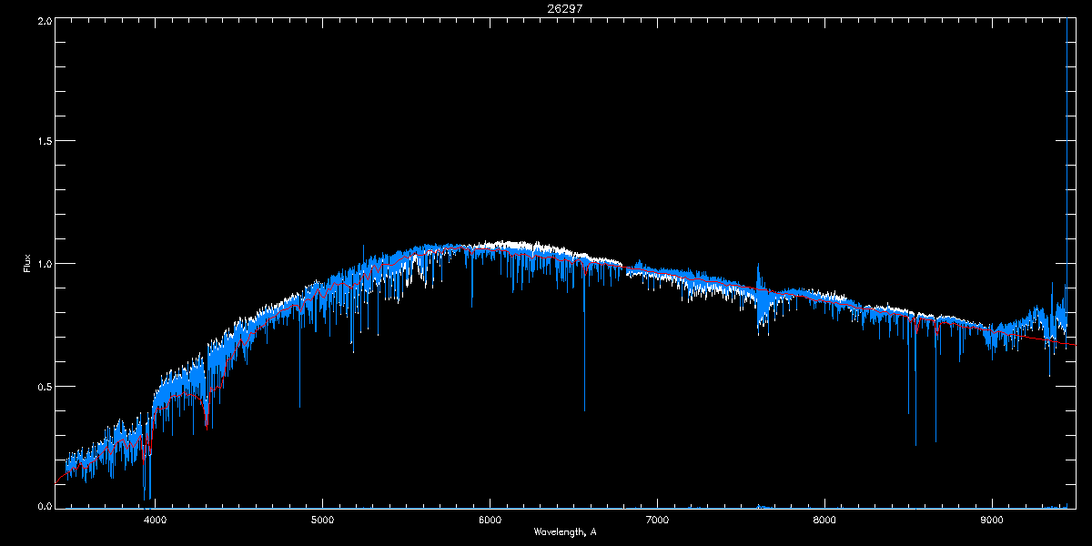
Task: Click the 0.5 flux tick label
Action: click(43, 386)
